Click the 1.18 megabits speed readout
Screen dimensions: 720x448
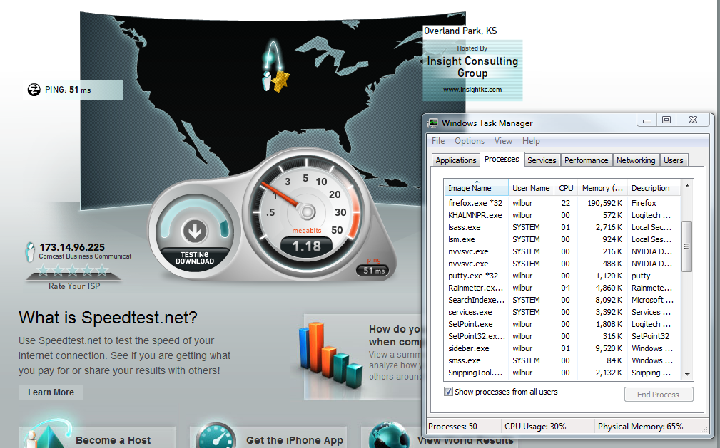(x=306, y=246)
